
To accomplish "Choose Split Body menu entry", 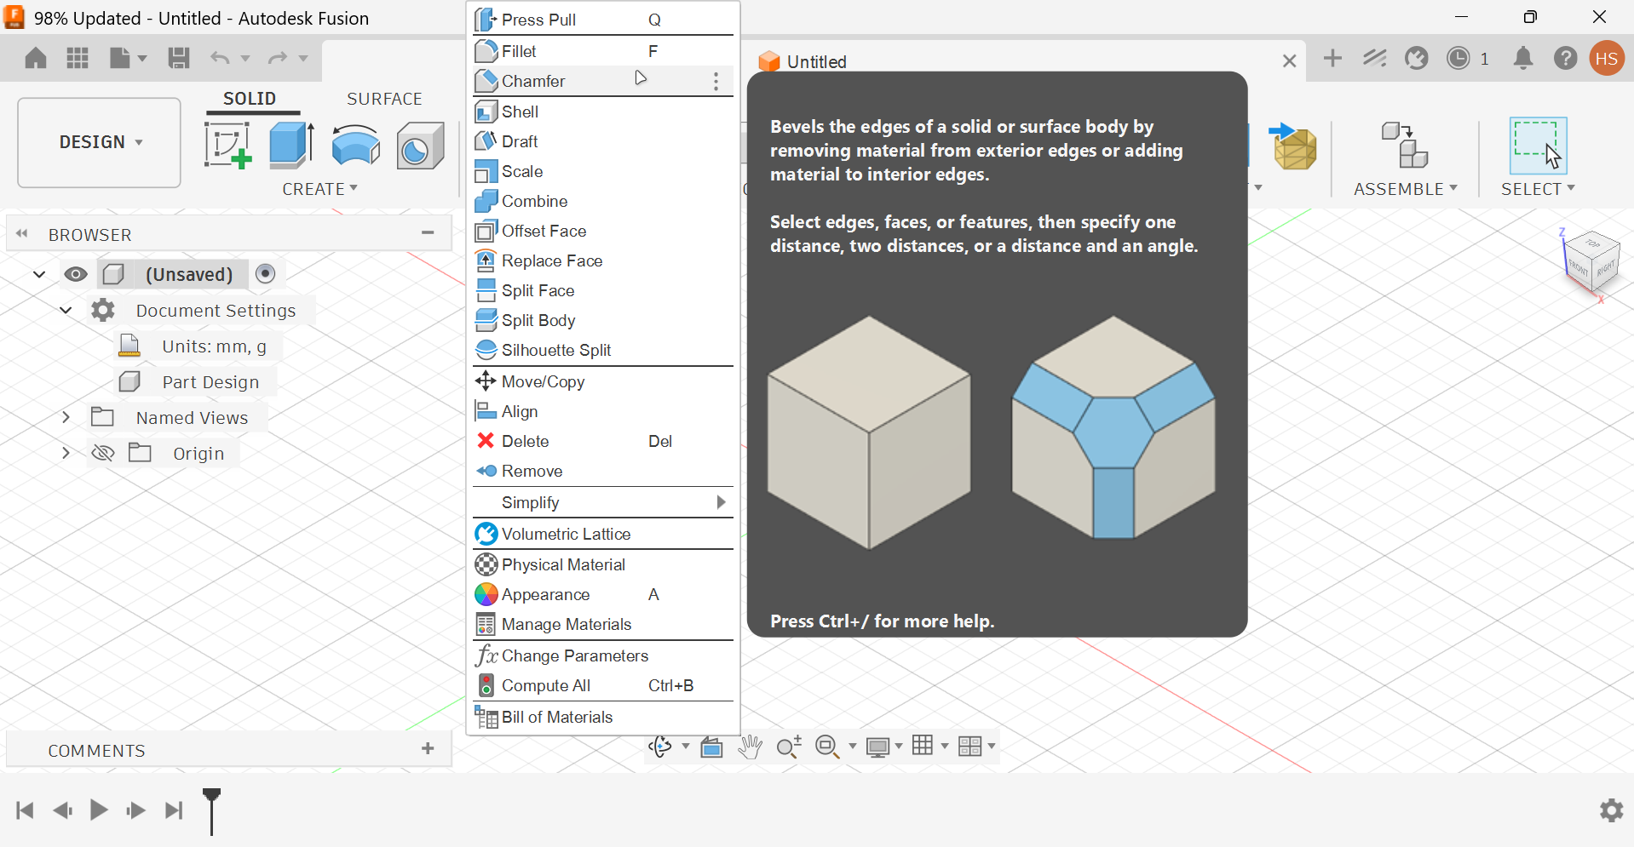I will (603, 320).
